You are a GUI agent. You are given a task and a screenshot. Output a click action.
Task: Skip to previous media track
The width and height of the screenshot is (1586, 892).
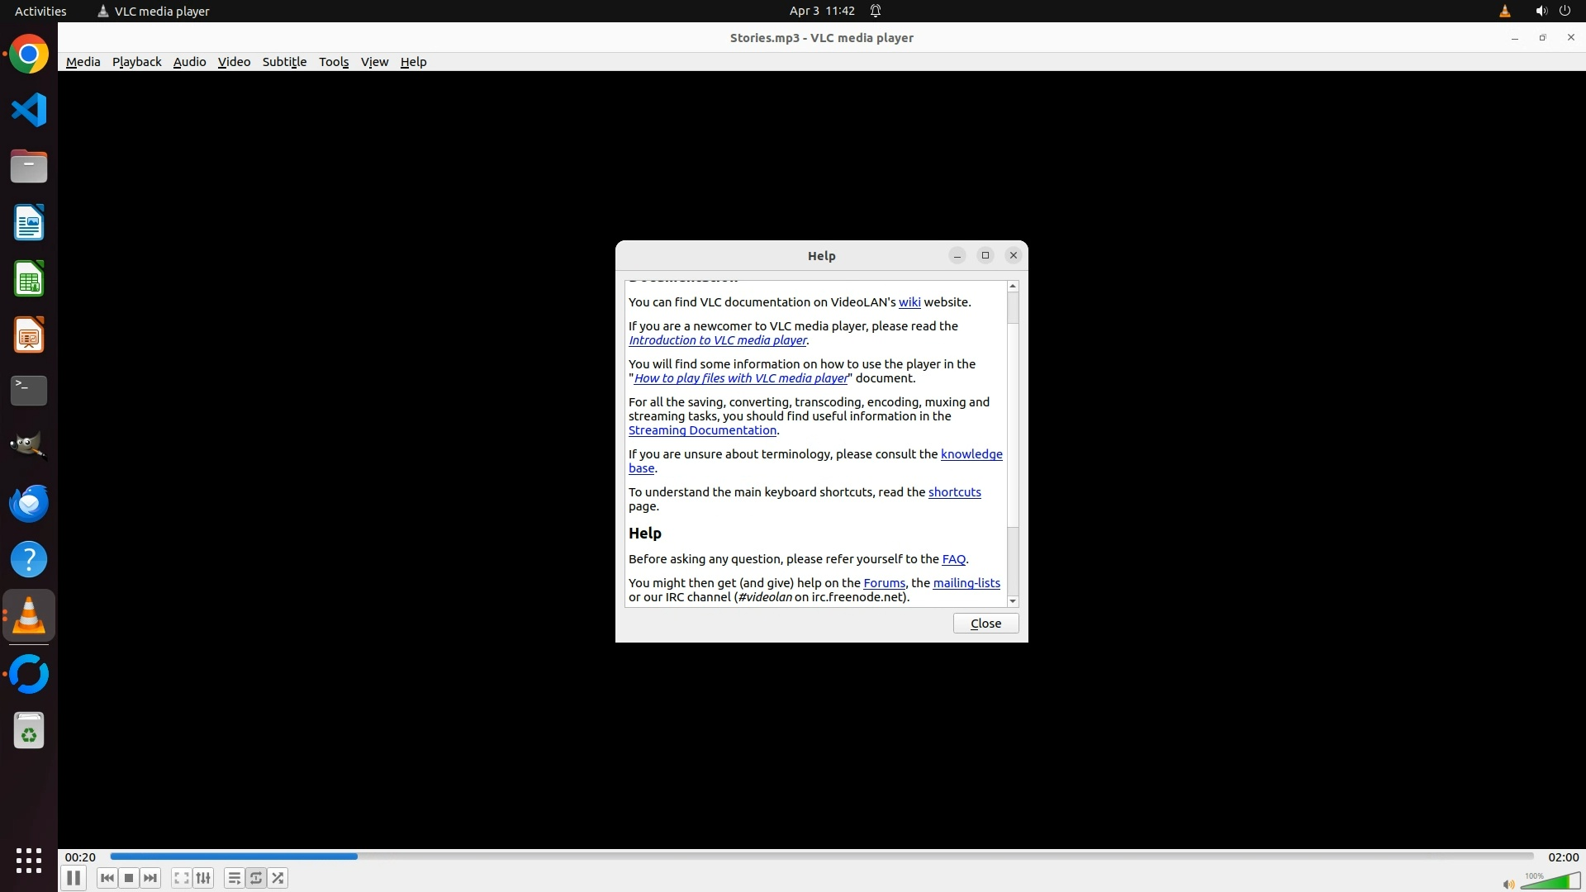coord(107,878)
